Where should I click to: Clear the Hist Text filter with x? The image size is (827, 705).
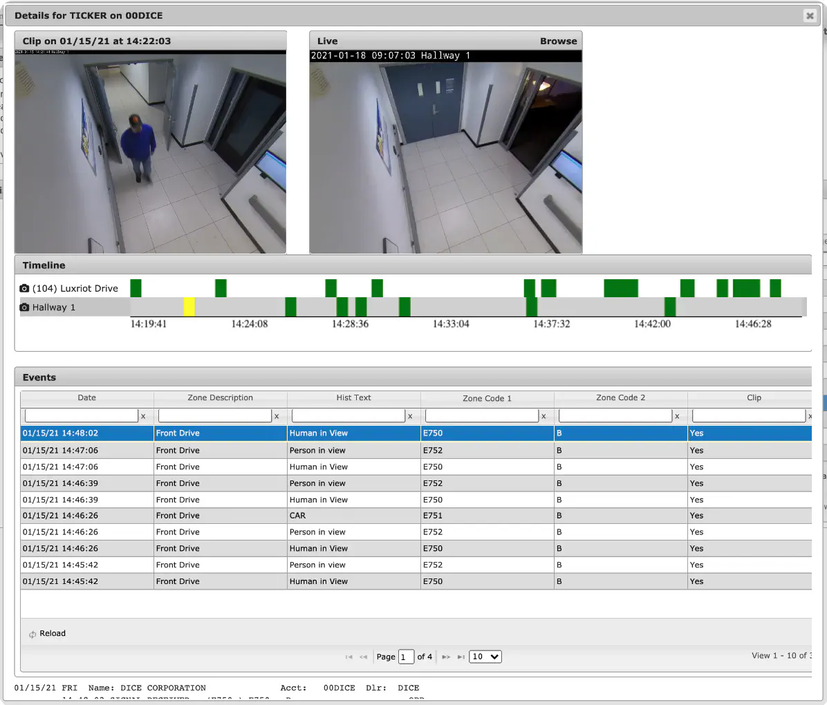[x=410, y=417]
